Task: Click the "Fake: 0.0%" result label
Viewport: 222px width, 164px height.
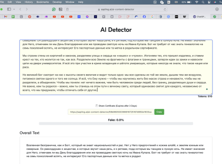Action: click(116, 120)
